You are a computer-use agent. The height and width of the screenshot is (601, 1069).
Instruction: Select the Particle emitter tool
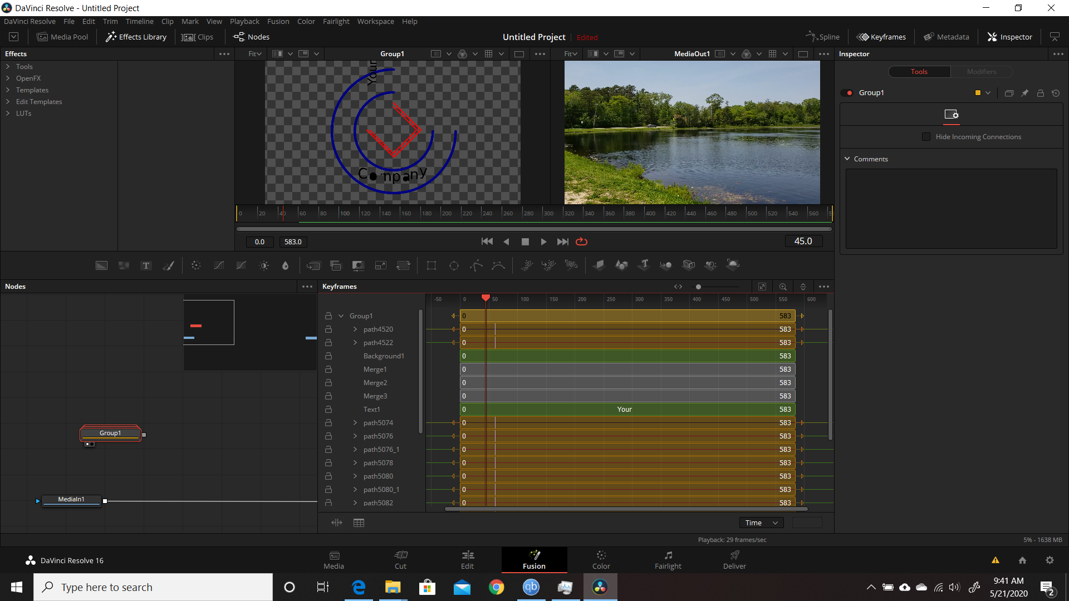point(527,265)
